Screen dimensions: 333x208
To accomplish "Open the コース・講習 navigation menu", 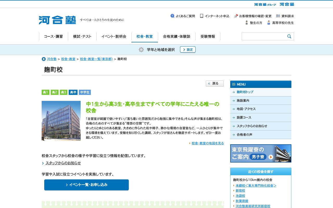I will pyautogui.click(x=53, y=36).
